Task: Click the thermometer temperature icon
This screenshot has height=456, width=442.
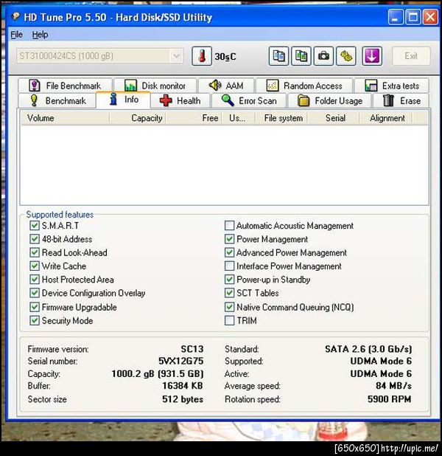Action: pyautogui.click(x=202, y=56)
